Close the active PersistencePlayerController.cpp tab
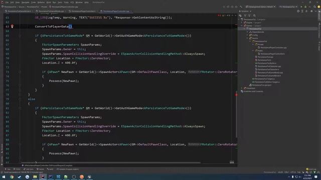Image resolution: width=321 pixels, height=180 pixels. coord(131,11)
